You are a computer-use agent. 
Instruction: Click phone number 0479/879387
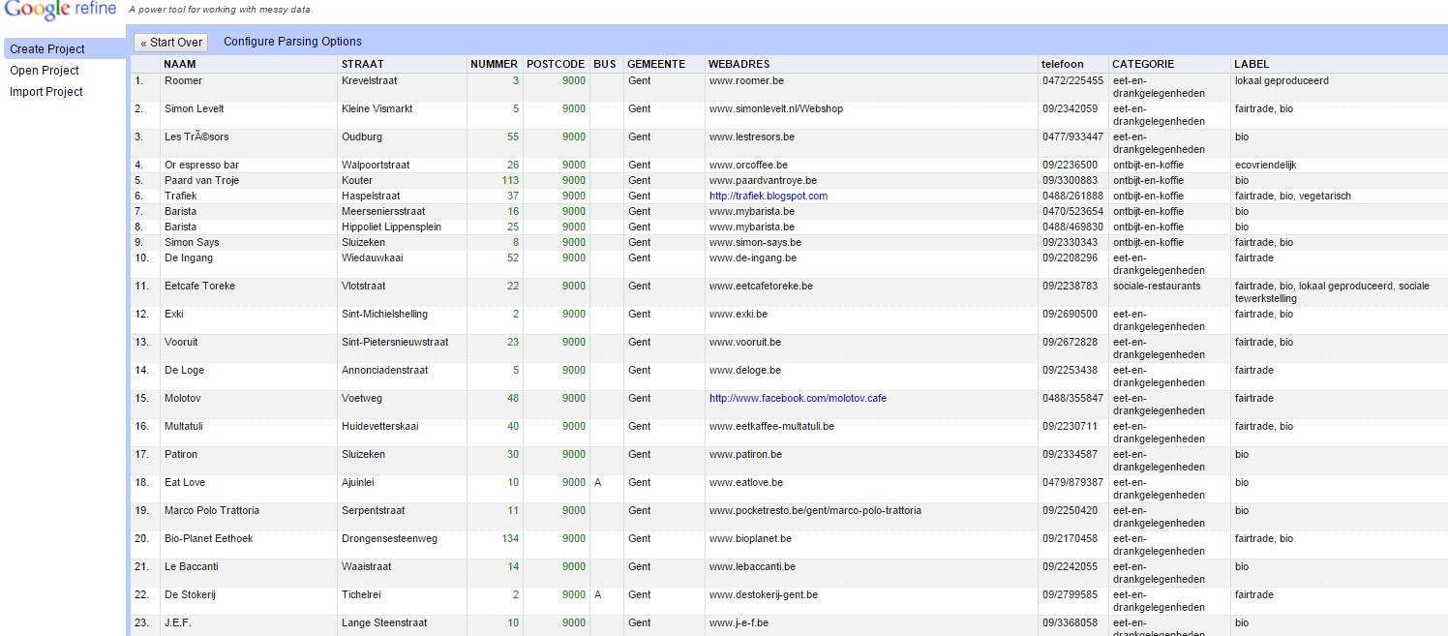tap(1072, 482)
